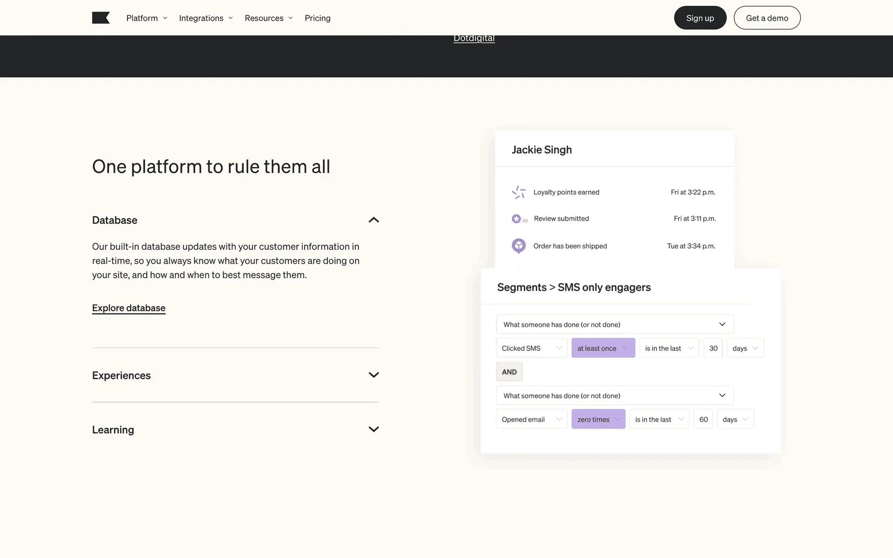The width and height of the screenshot is (893, 558).
Task: Click the 60 days number field
Action: [x=703, y=419]
